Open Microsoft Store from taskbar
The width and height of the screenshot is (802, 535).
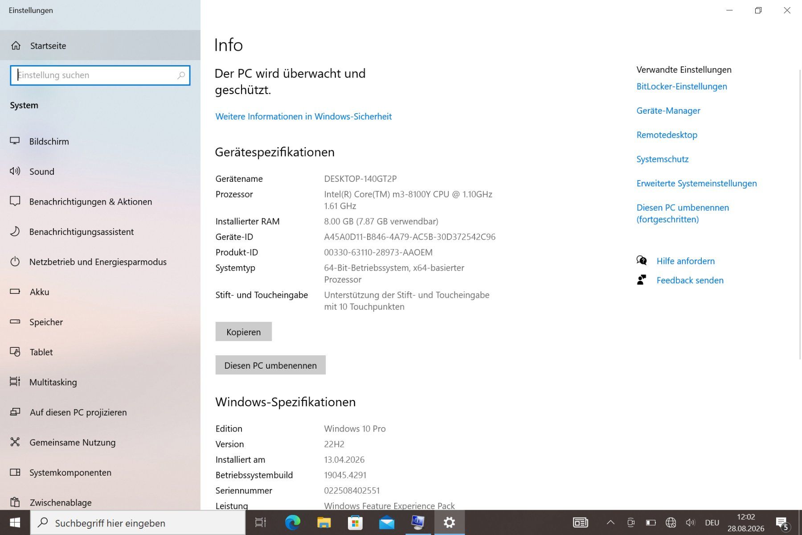[x=355, y=523]
